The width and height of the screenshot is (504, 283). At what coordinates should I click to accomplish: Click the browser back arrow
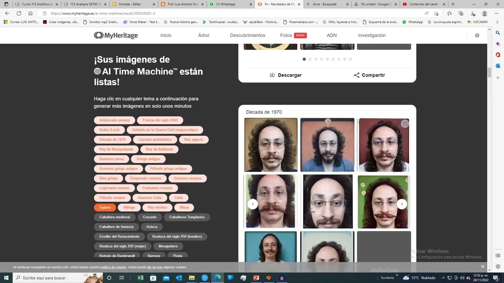[x=7, y=13]
